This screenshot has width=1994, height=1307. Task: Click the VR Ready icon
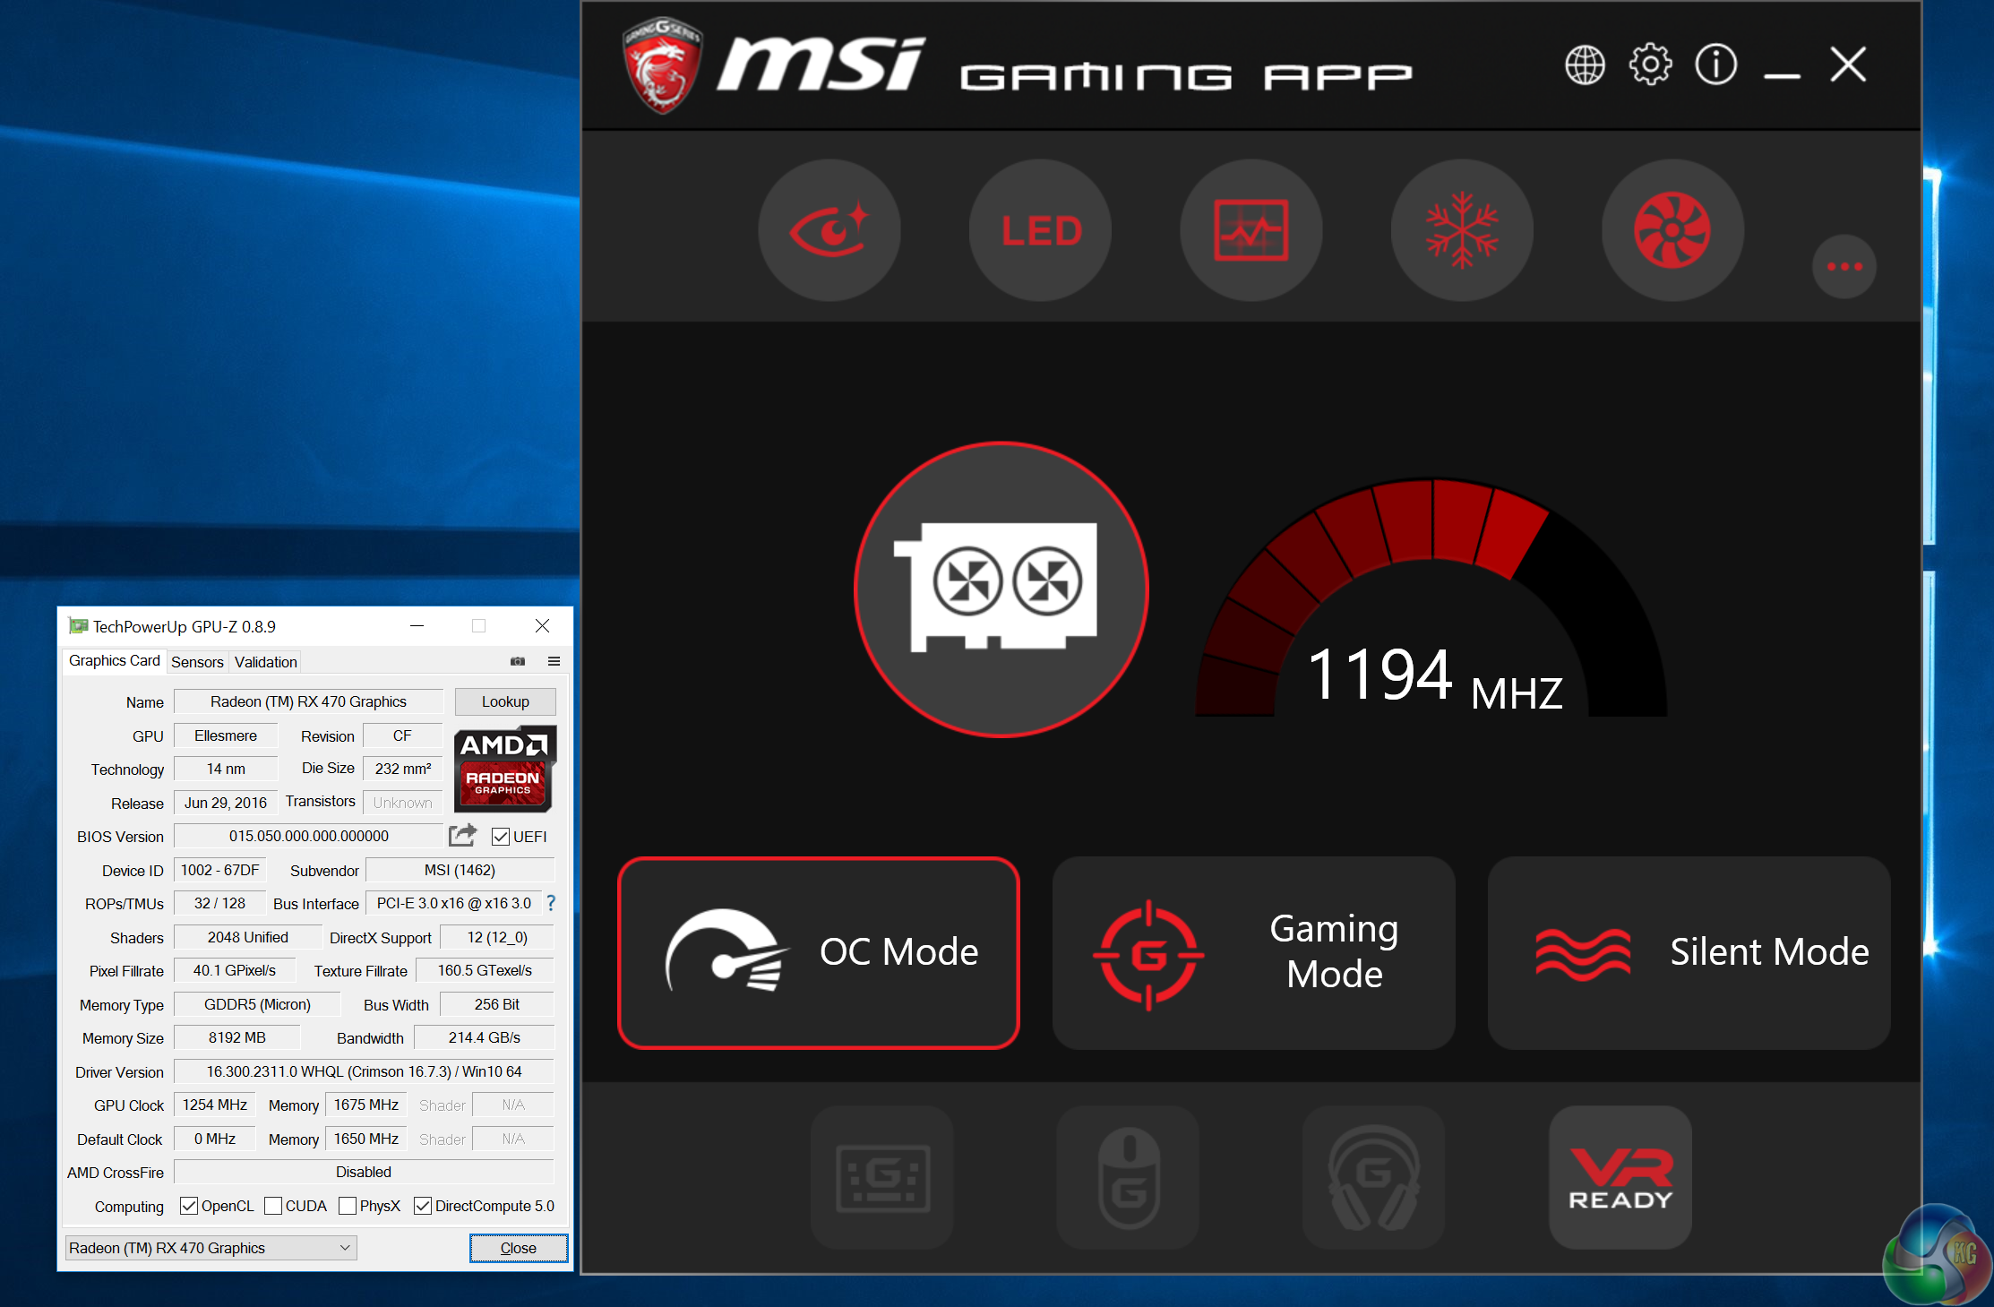point(1620,1177)
